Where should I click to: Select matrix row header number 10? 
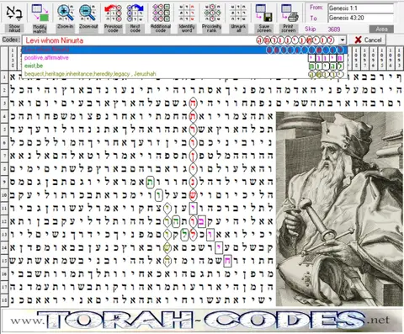(4, 195)
